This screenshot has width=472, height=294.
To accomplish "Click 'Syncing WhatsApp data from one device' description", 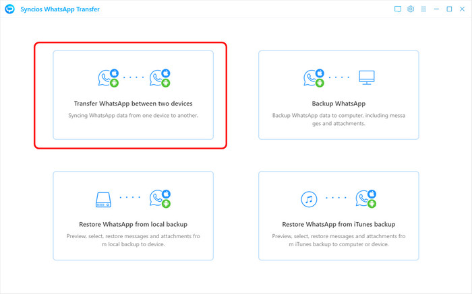I will (x=133, y=115).
